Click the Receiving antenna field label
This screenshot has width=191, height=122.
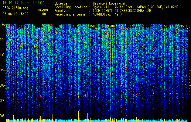point(70,14)
